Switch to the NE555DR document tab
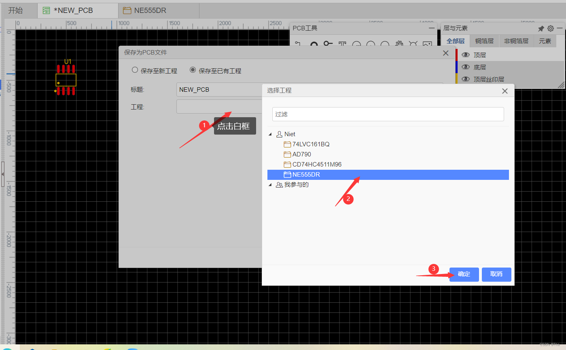Image resolution: width=566 pixels, height=350 pixels. coord(158,11)
